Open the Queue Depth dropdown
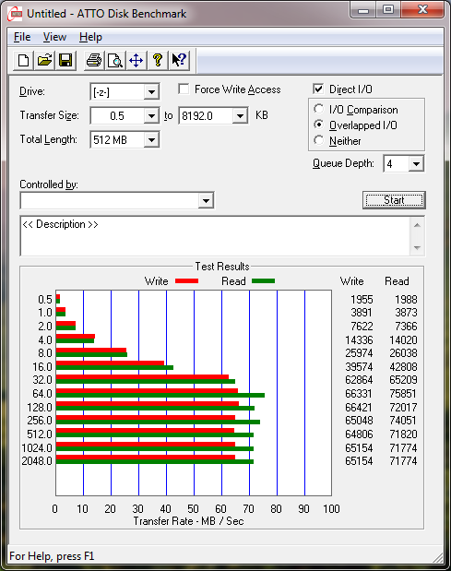 (416, 164)
